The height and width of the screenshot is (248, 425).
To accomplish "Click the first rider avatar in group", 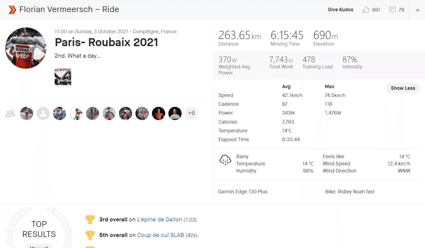I will pyautogui.click(x=27, y=113).
